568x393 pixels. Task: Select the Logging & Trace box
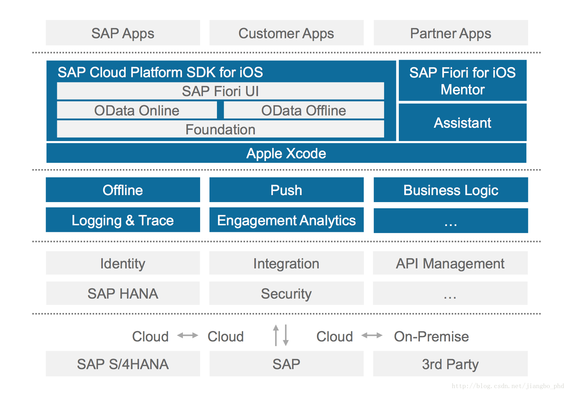click(x=123, y=220)
